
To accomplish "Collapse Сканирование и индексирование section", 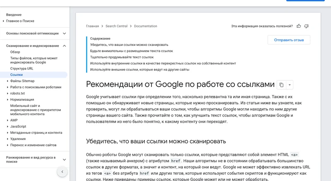I will [65, 46].
